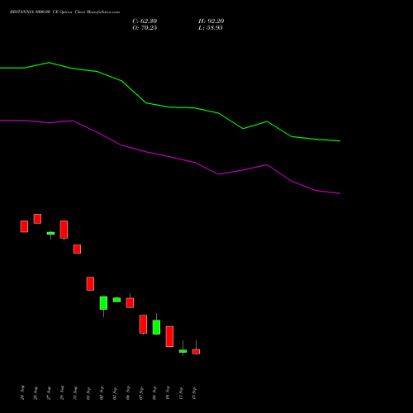Click the 02 Sep date label
This screenshot has width=413, height=413.
pyautogui.click(x=102, y=393)
